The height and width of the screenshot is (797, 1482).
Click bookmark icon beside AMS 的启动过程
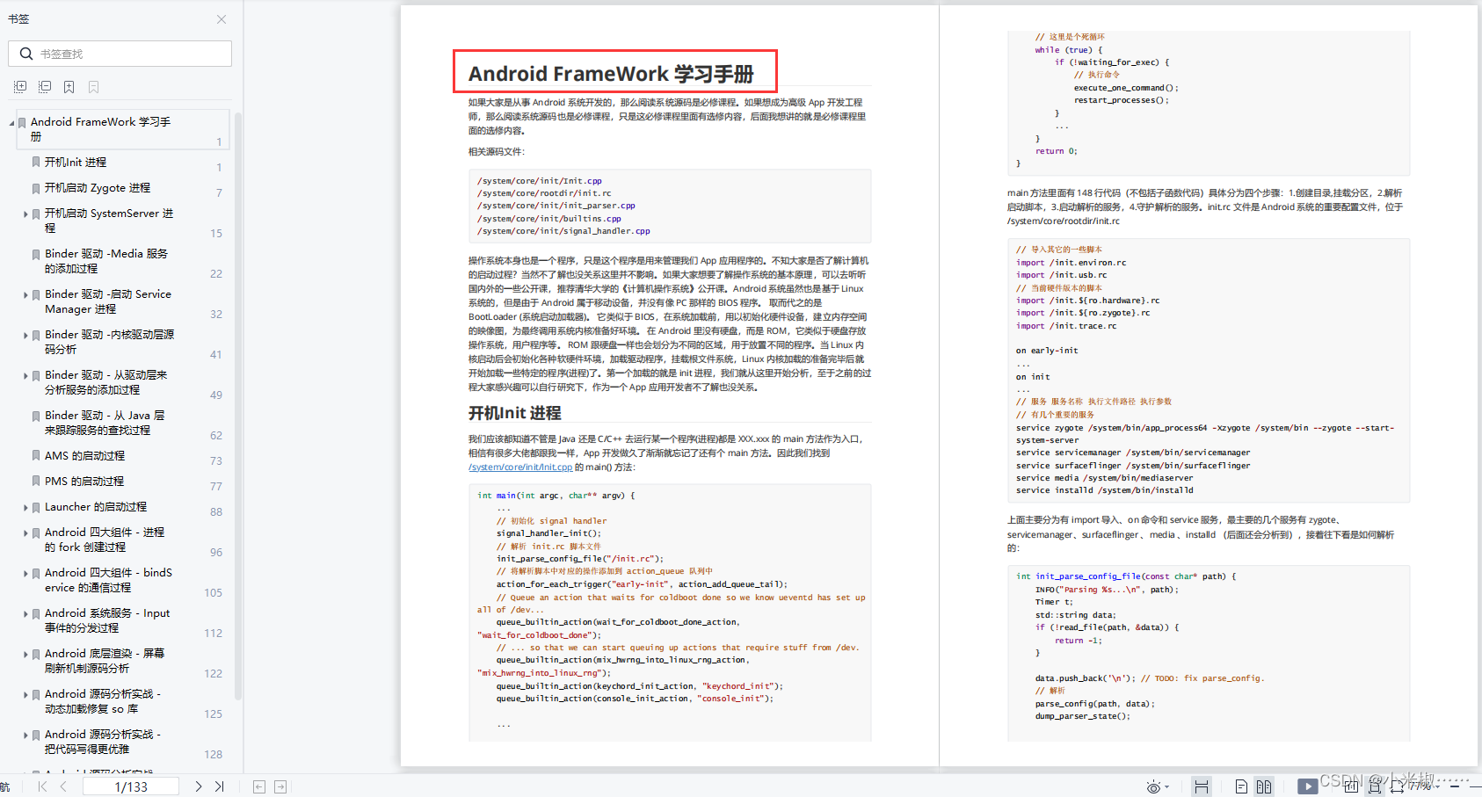click(36, 456)
